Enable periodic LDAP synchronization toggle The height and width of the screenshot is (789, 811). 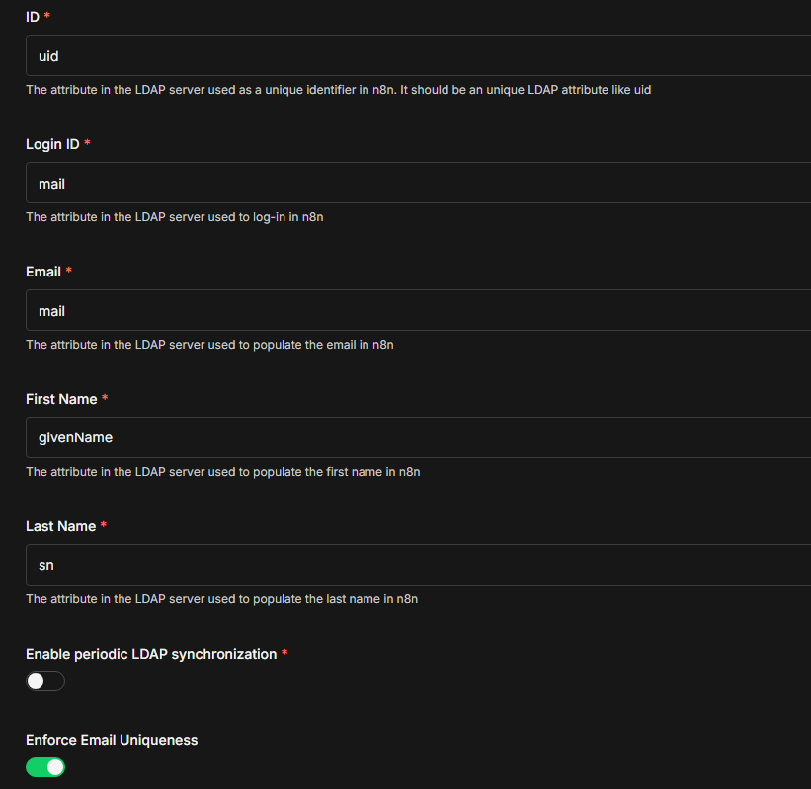(45, 681)
